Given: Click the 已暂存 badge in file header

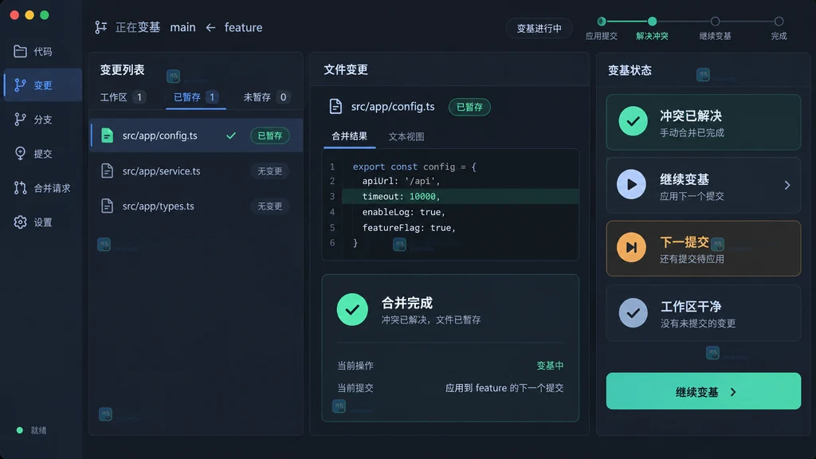Looking at the screenshot, I should pyautogui.click(x=469, y=107).
